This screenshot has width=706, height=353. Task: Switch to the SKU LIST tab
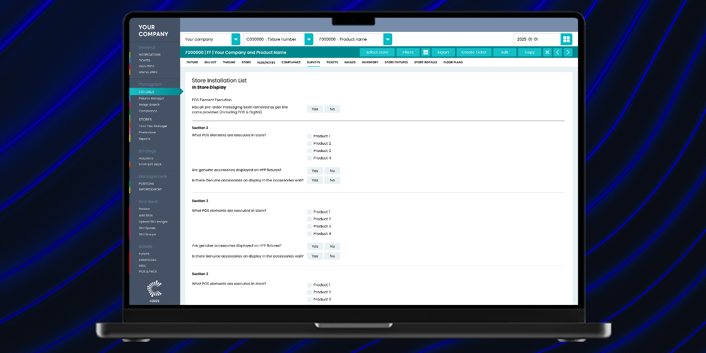click(x=210, y=62)
